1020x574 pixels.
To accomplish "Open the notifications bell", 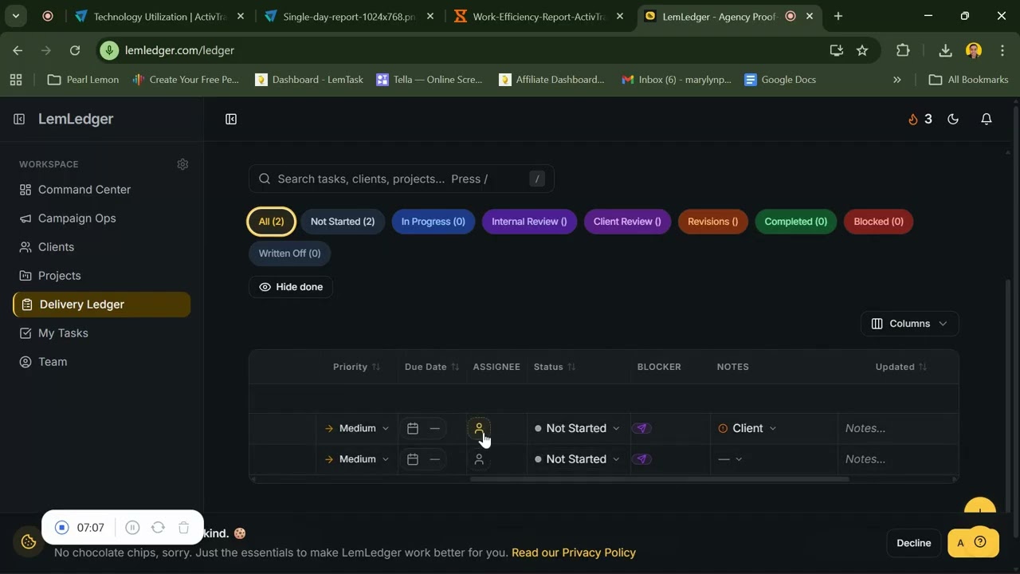I will [987, 119].
